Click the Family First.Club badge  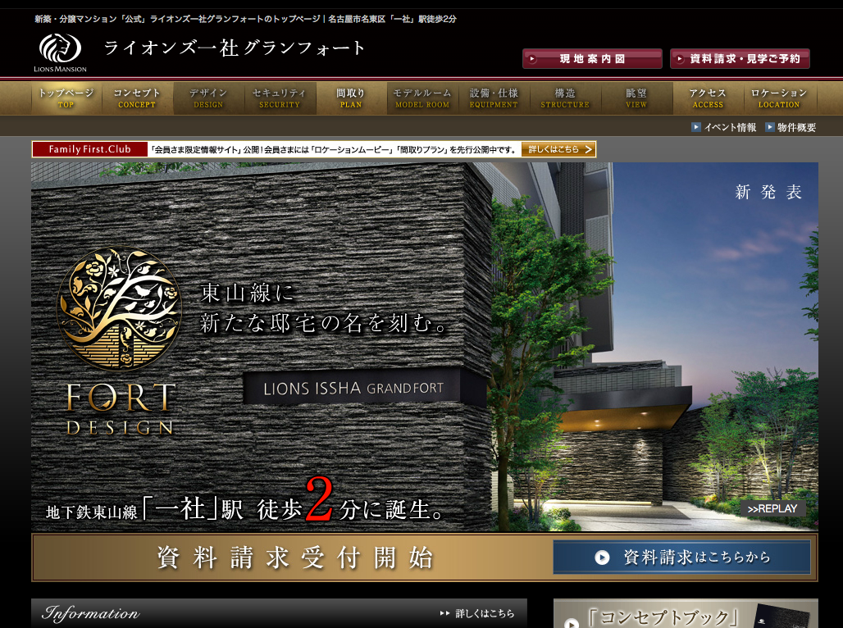click(90, 149)
